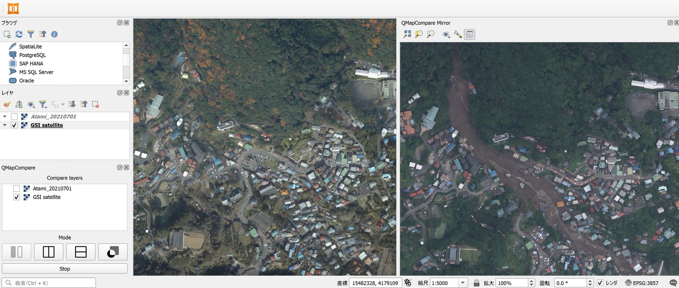Select the Oracle browser entry

coord(26,80)
